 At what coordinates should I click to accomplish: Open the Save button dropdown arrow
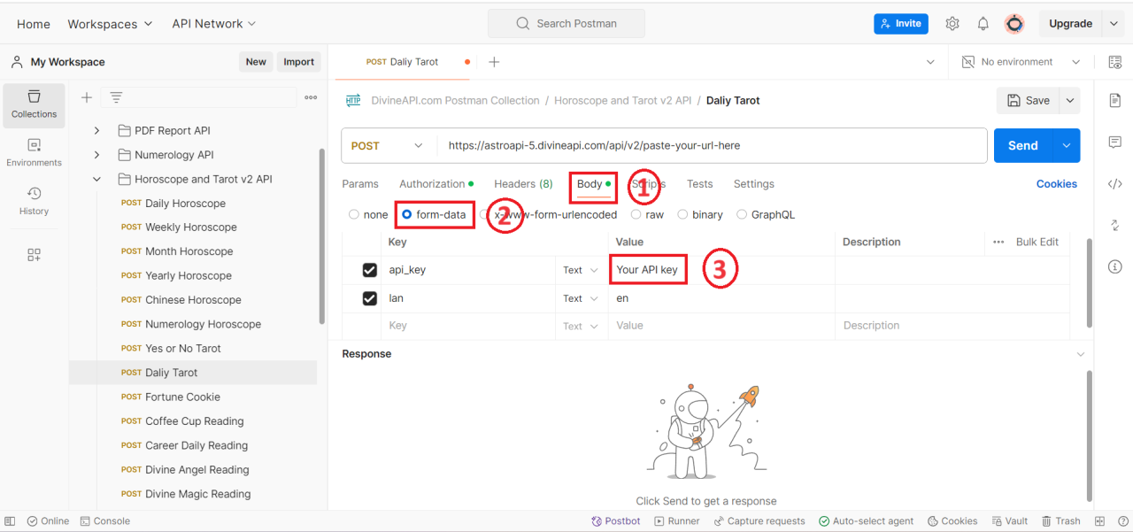1071,101
